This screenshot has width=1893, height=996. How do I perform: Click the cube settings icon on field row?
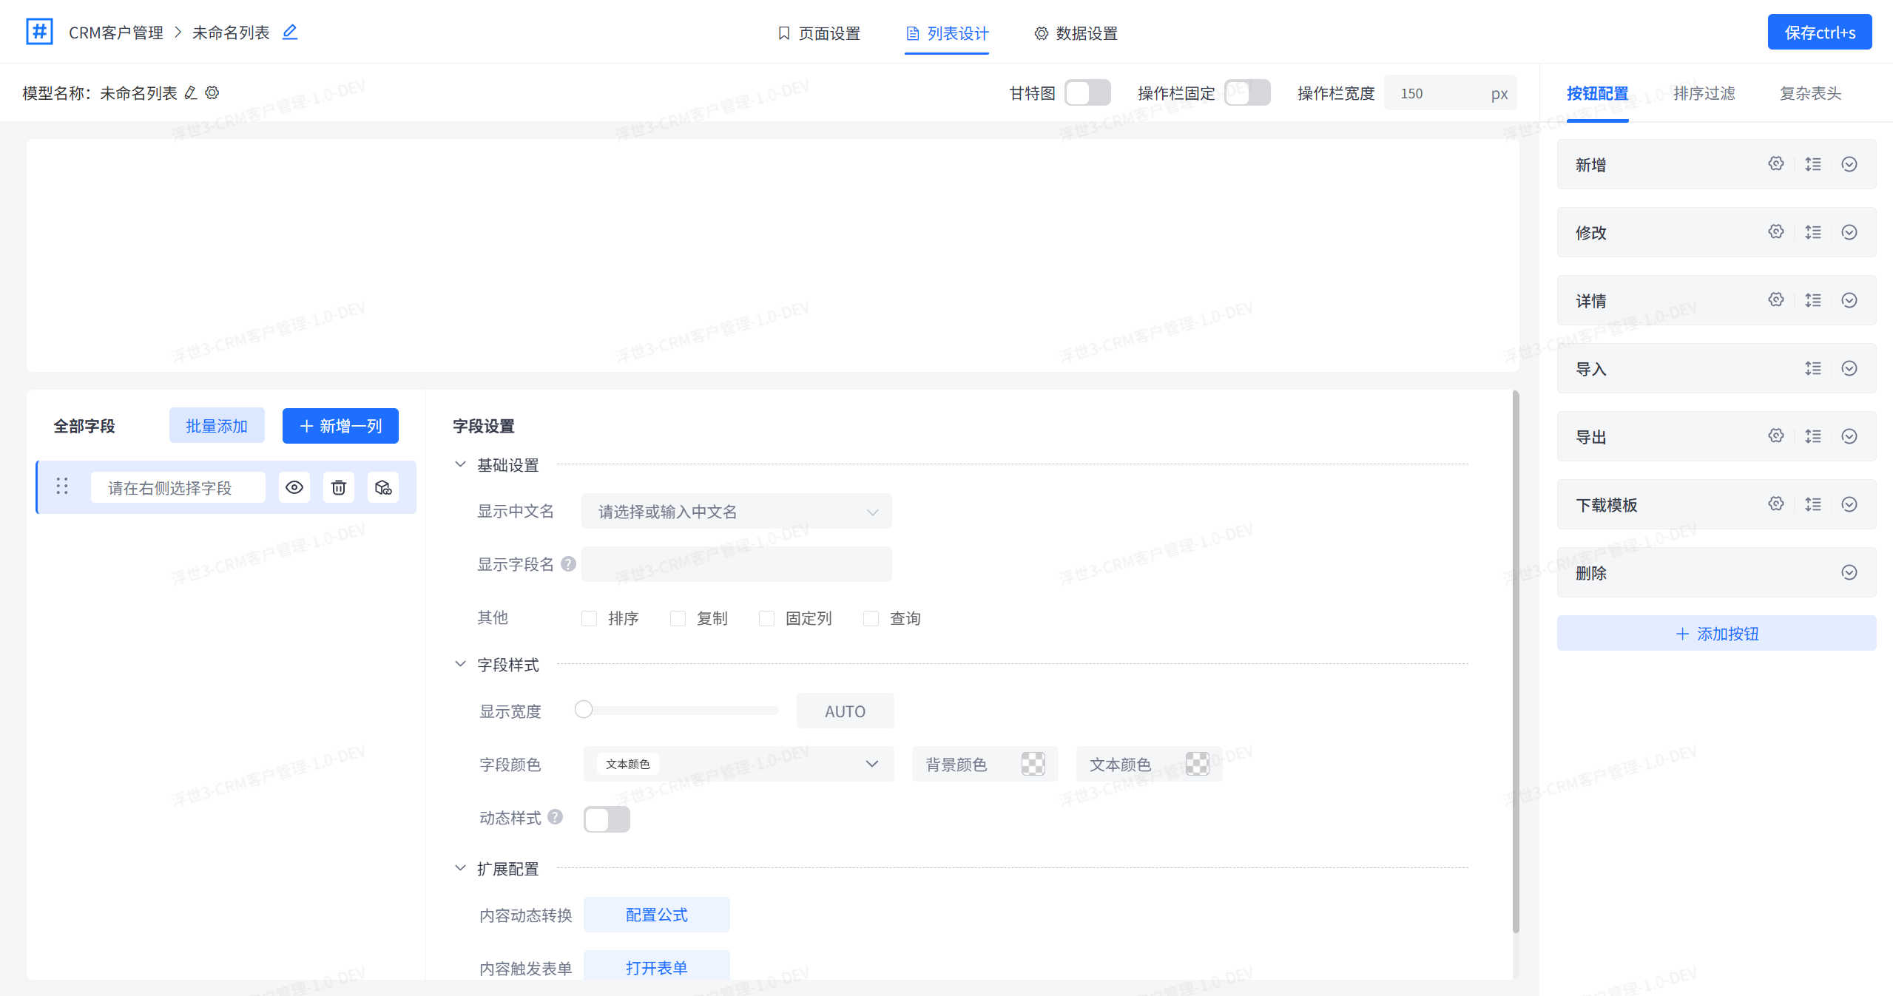(383, 487)
